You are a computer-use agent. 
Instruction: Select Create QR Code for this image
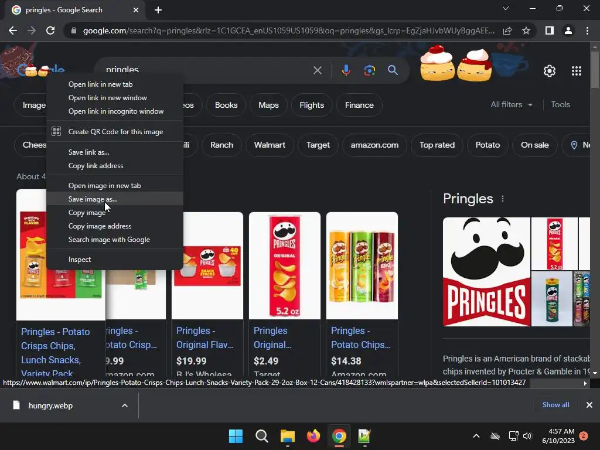pyautogui.click(x=115, y=132)
